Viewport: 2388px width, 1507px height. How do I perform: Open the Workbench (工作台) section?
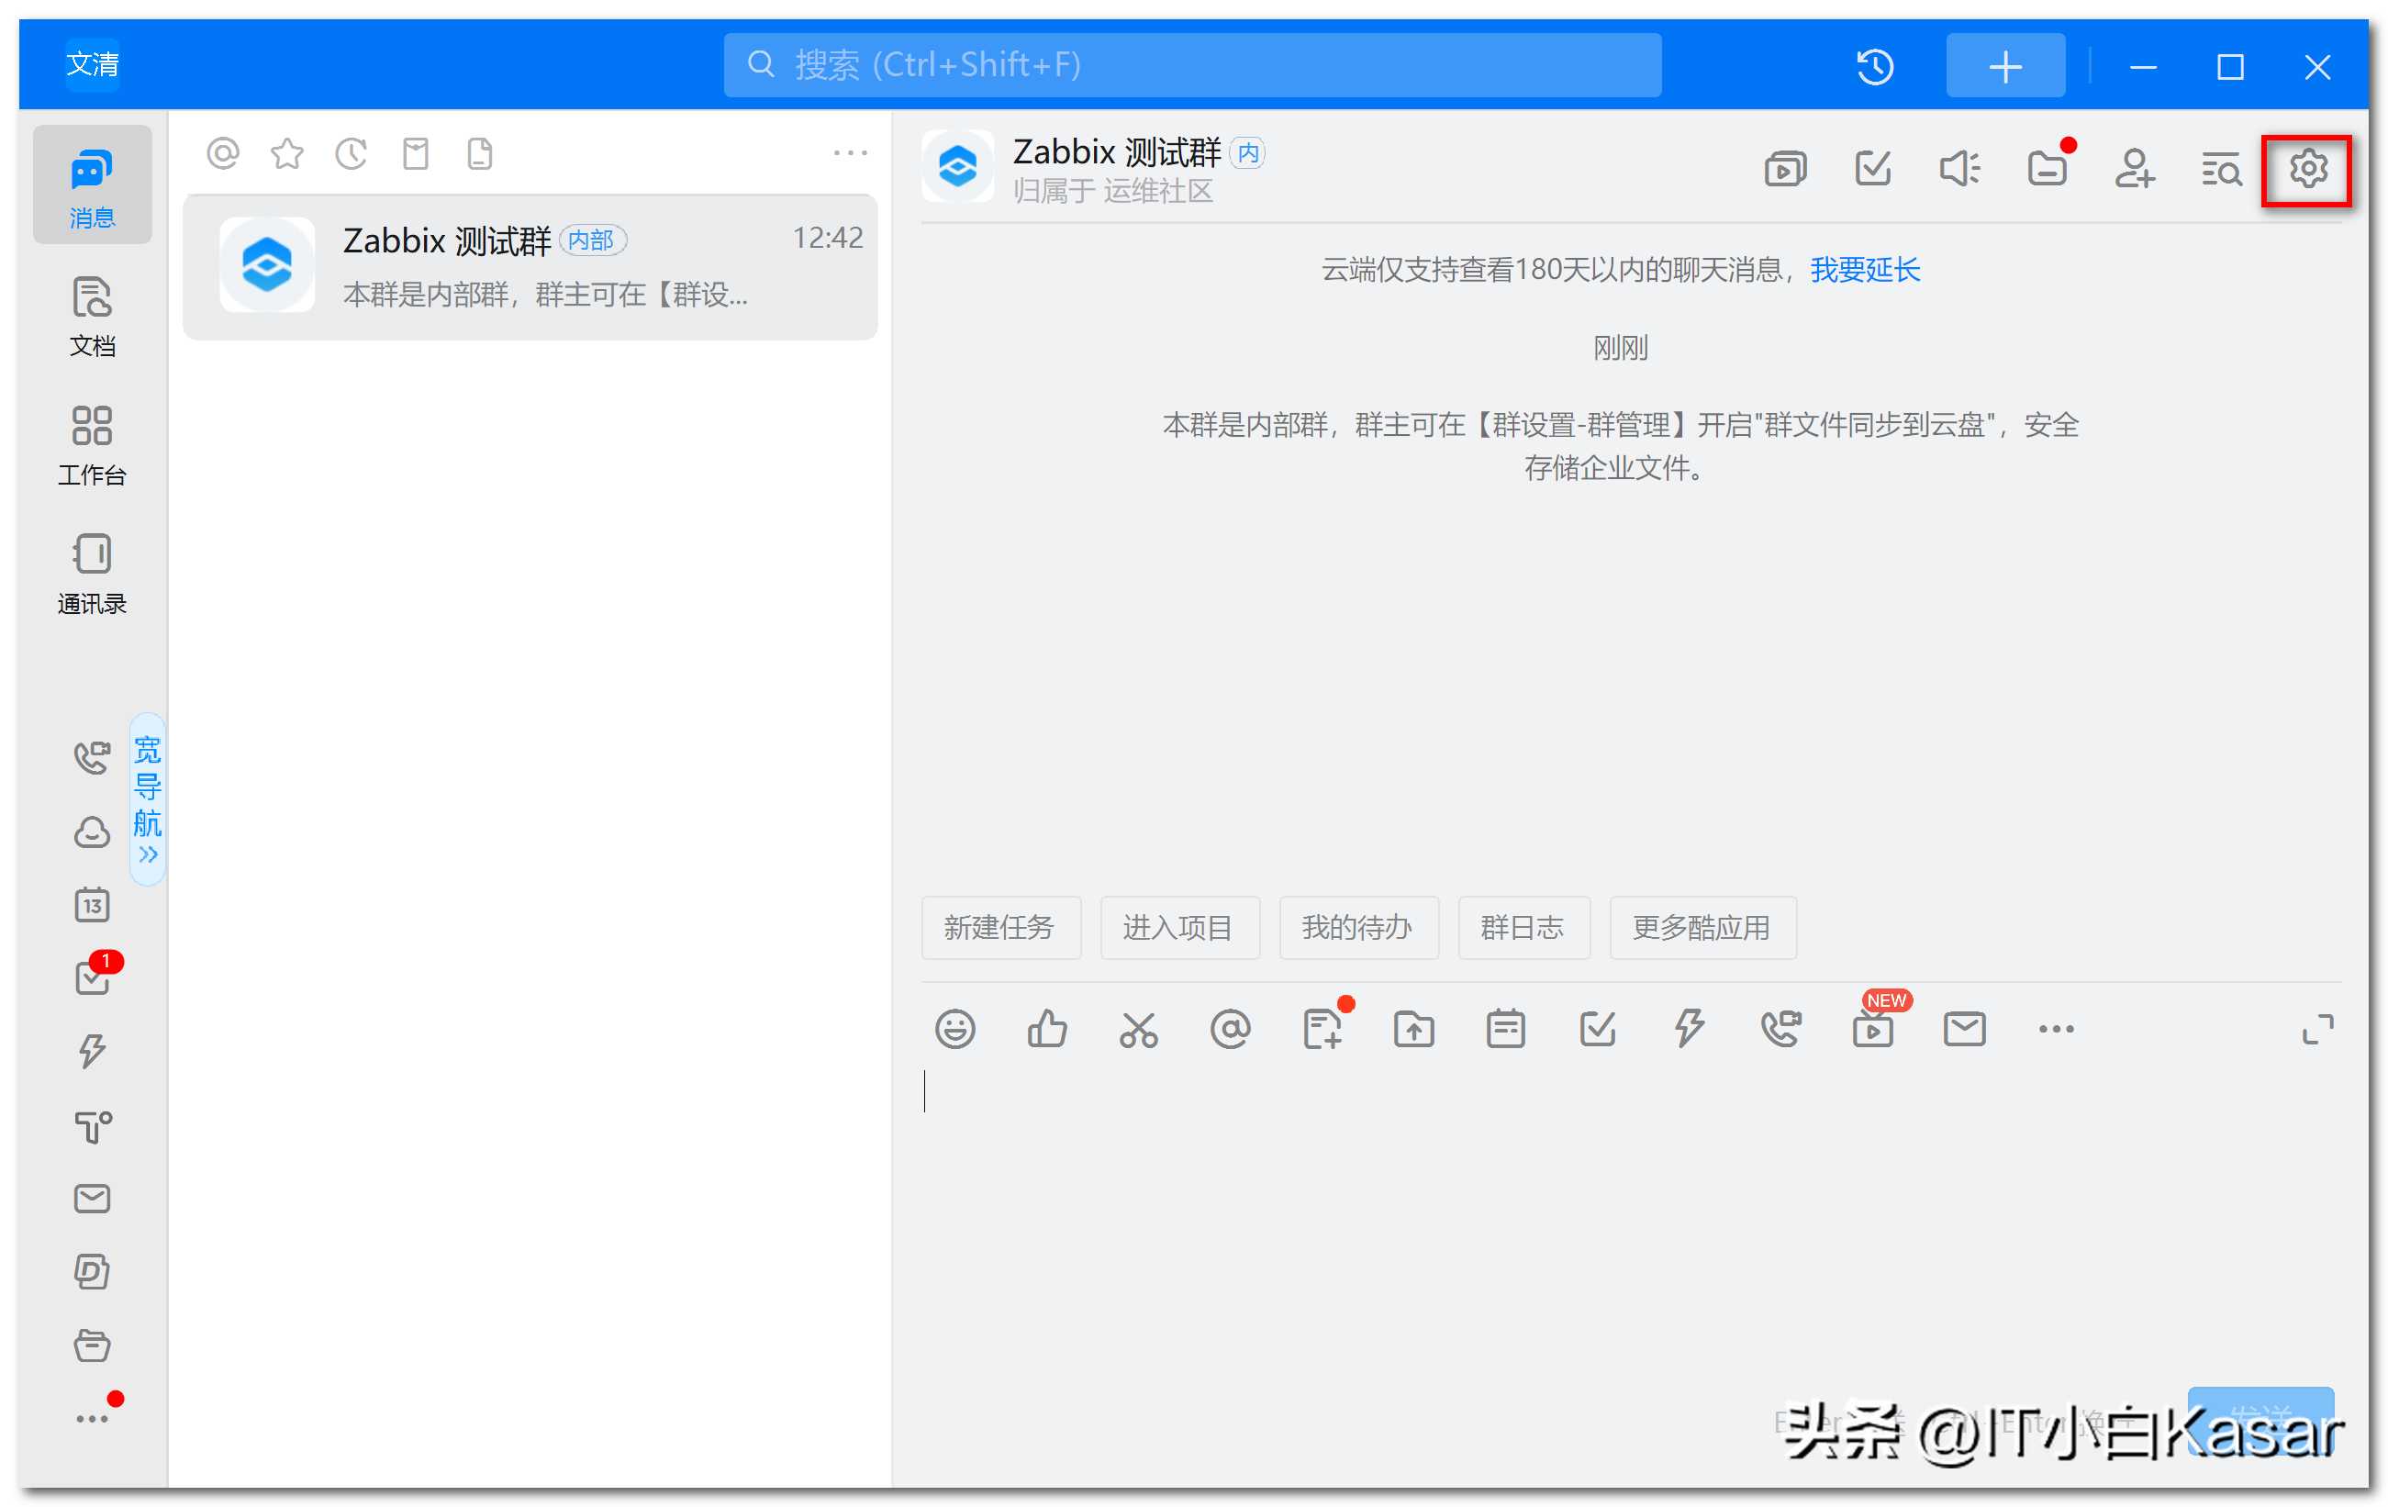[x=92, y=445]
